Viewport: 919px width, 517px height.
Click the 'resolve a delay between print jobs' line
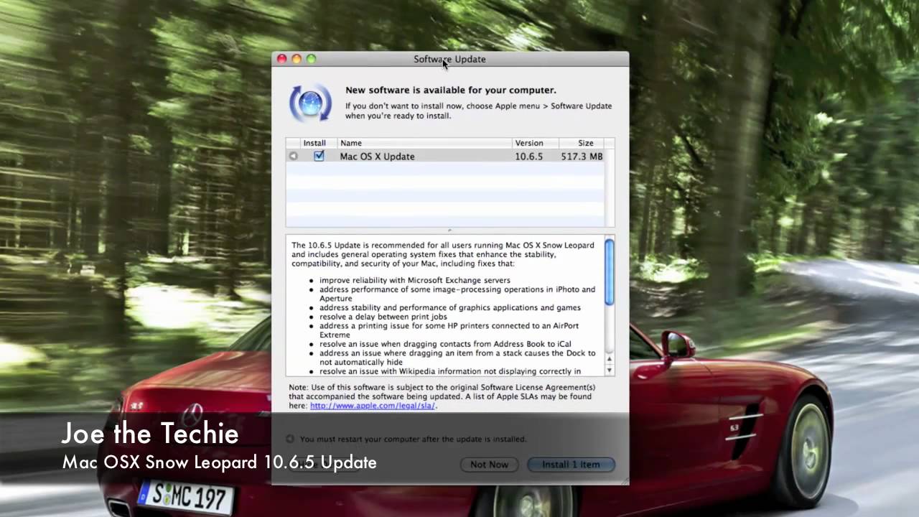pos(383,317)
